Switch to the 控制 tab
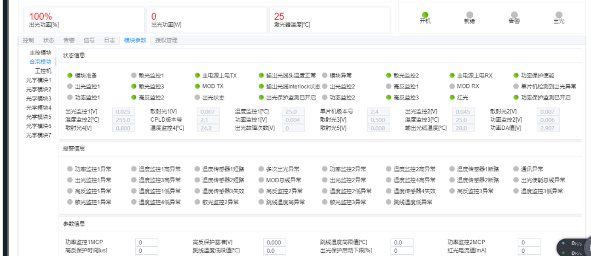The height and width of the screenshot is (256, 591). 28,40
